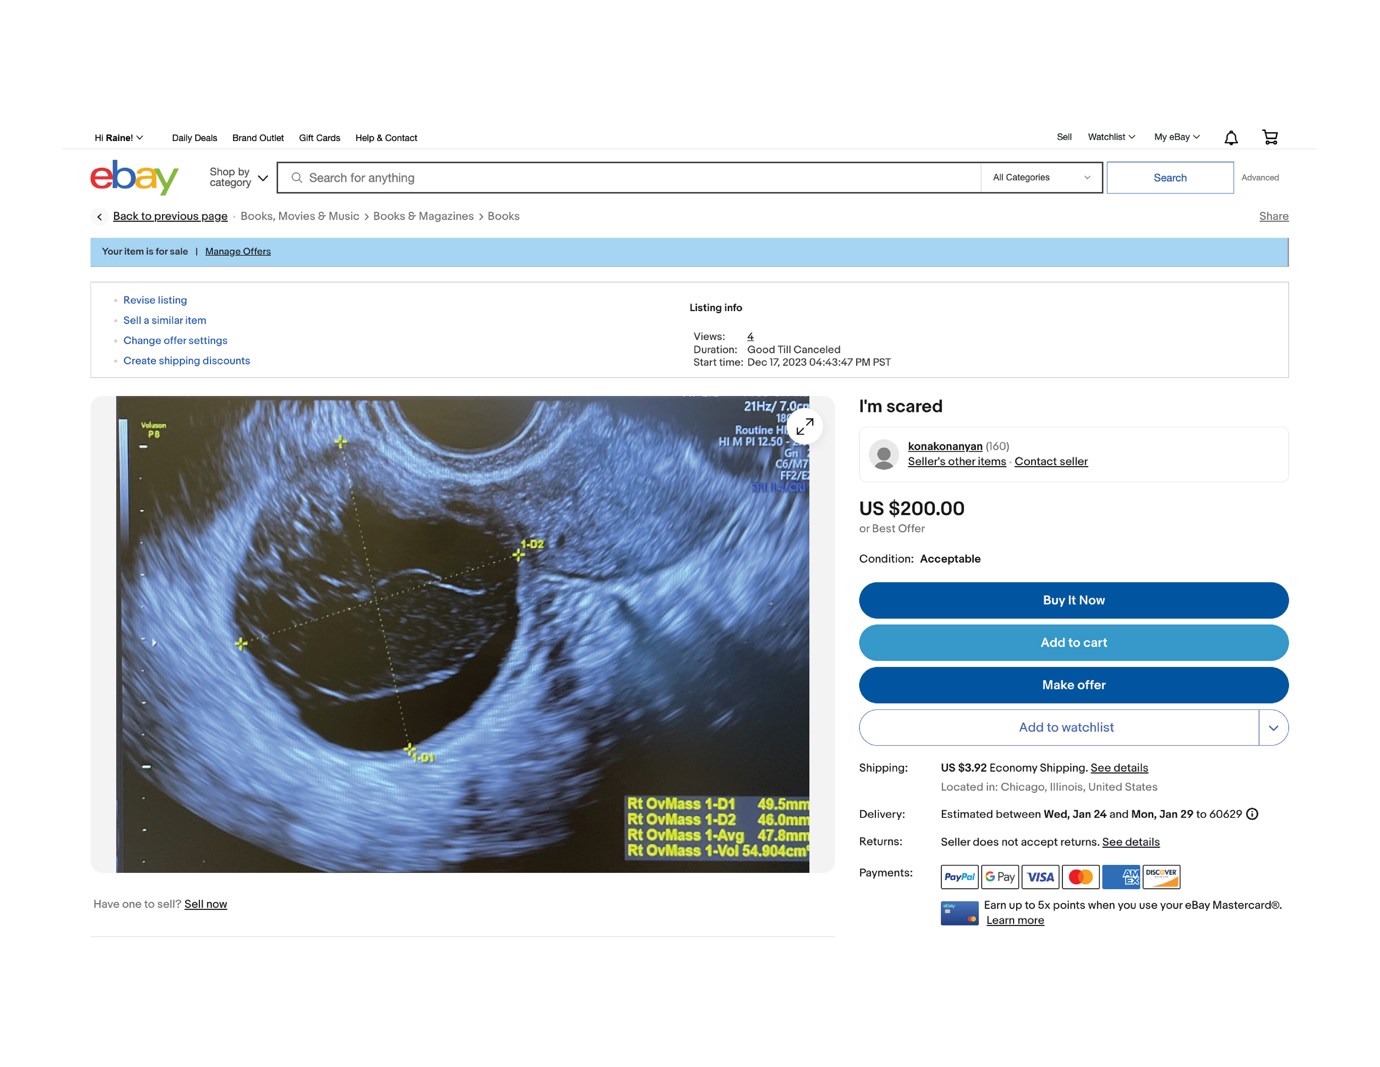Open the Daily Deals menu item
The image size is (1380, 1067).
click(194, 138)
